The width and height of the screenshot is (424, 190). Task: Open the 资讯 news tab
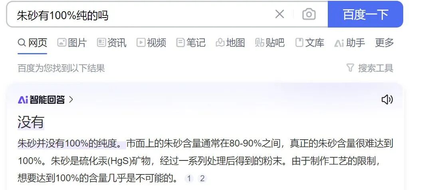[112, 43]
